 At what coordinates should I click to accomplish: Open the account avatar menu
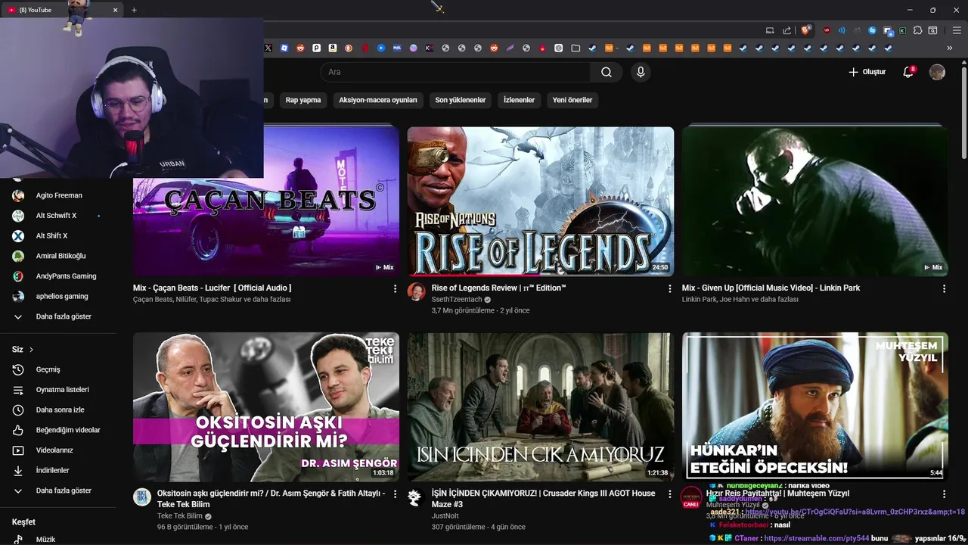(x=937, y=72)
